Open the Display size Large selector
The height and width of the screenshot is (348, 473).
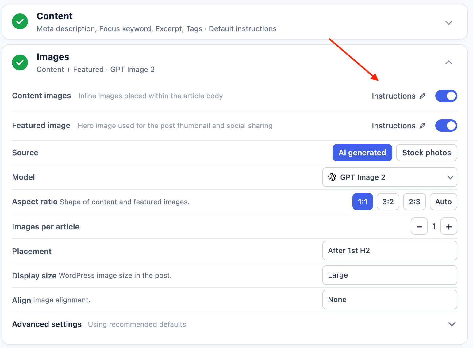[x=390, y=275]
